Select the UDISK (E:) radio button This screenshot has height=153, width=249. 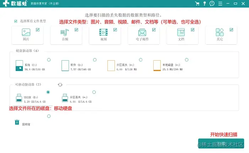48,92
